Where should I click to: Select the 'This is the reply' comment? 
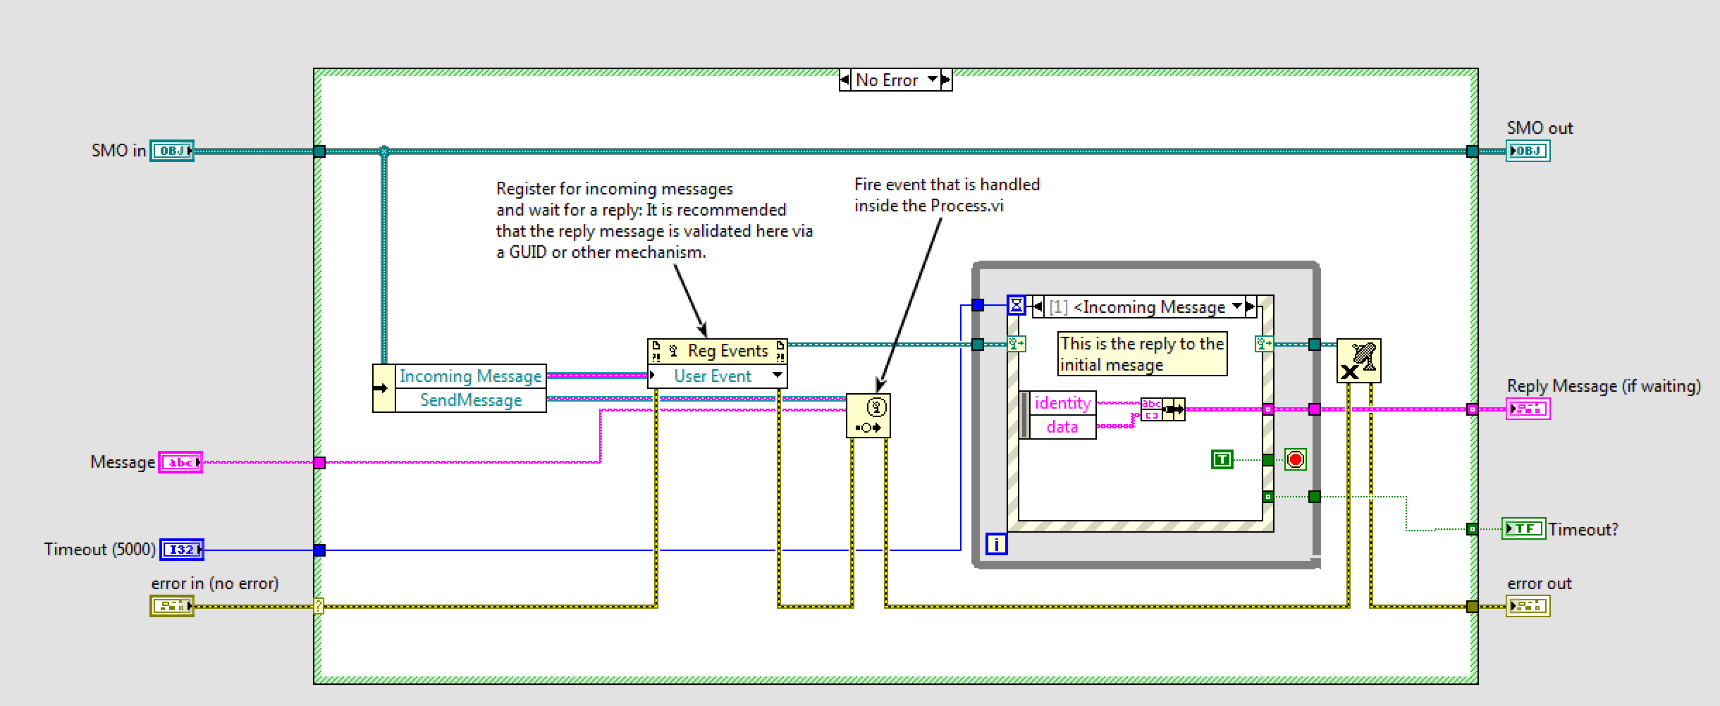(x=1142, y=354)
